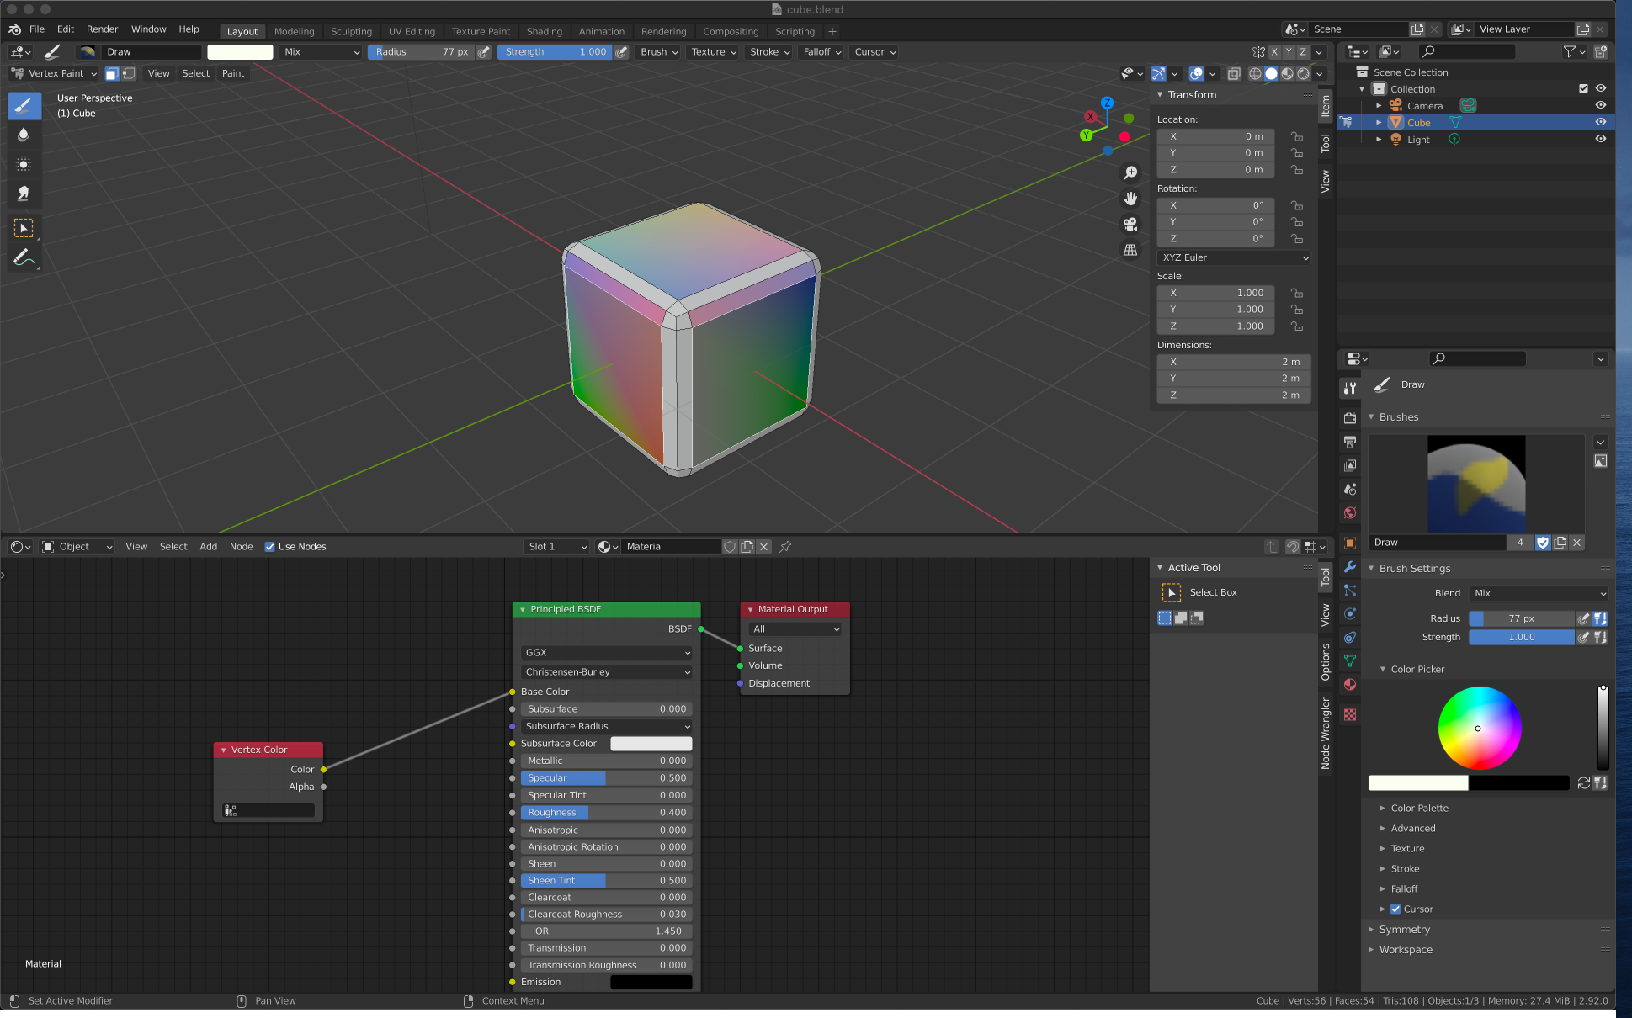Image resolution: width=1632 pixels, height=1018 pixels.
Task: Uncheck the Use Nodes checkbox
Action: 270,547
